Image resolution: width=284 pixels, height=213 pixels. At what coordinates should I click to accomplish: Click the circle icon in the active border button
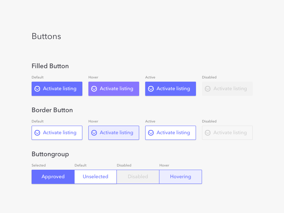151,133
